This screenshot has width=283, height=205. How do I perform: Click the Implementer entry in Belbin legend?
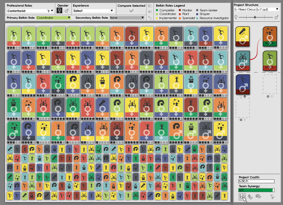pos(166,18)
